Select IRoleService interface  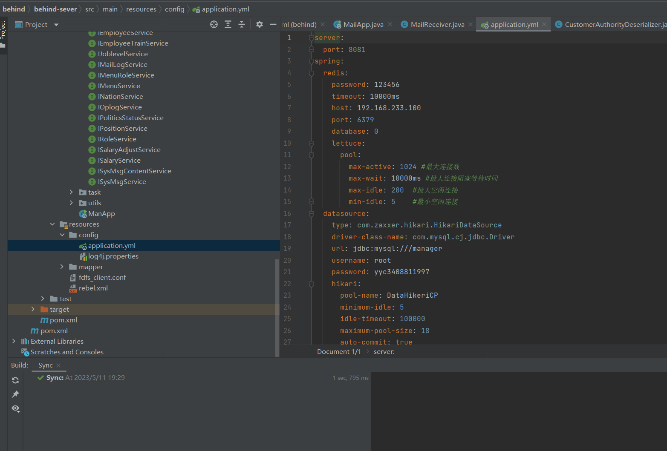click(x=113, y=139)
